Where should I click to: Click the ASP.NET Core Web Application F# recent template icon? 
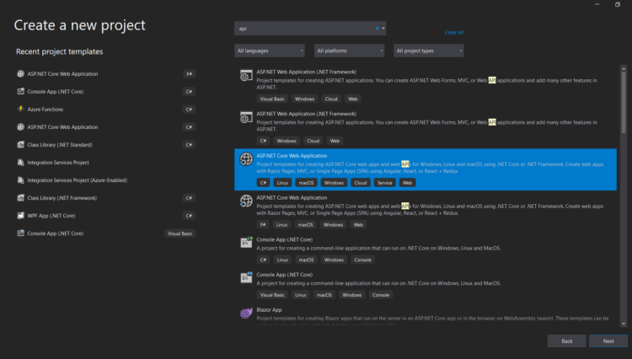(20, 73)
